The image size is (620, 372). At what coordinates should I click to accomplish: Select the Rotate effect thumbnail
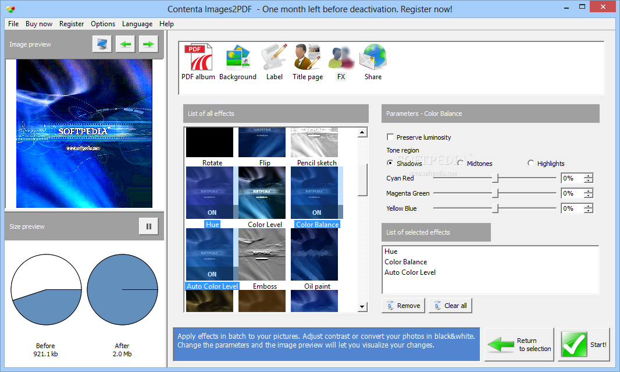click(209, 143)
